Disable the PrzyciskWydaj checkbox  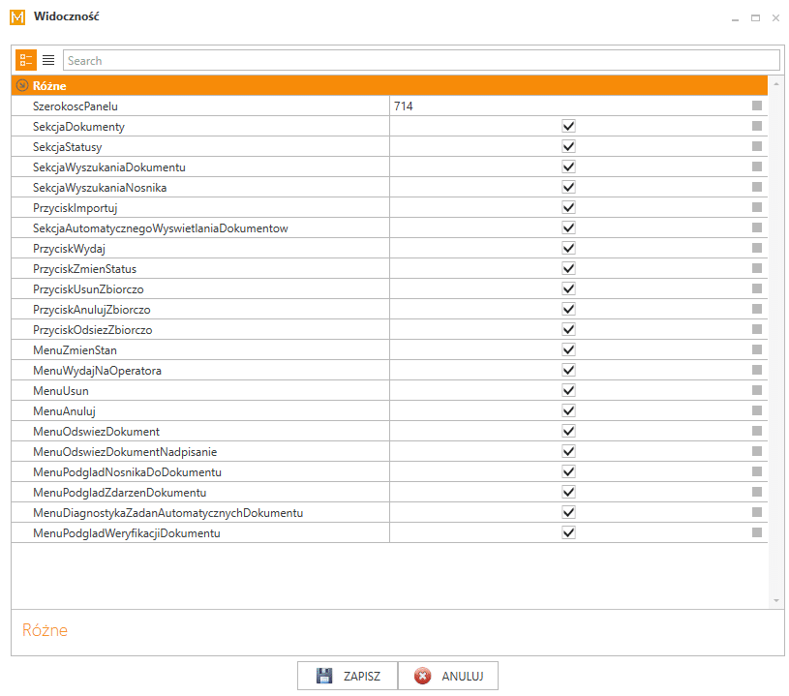(x=568, y=248)
